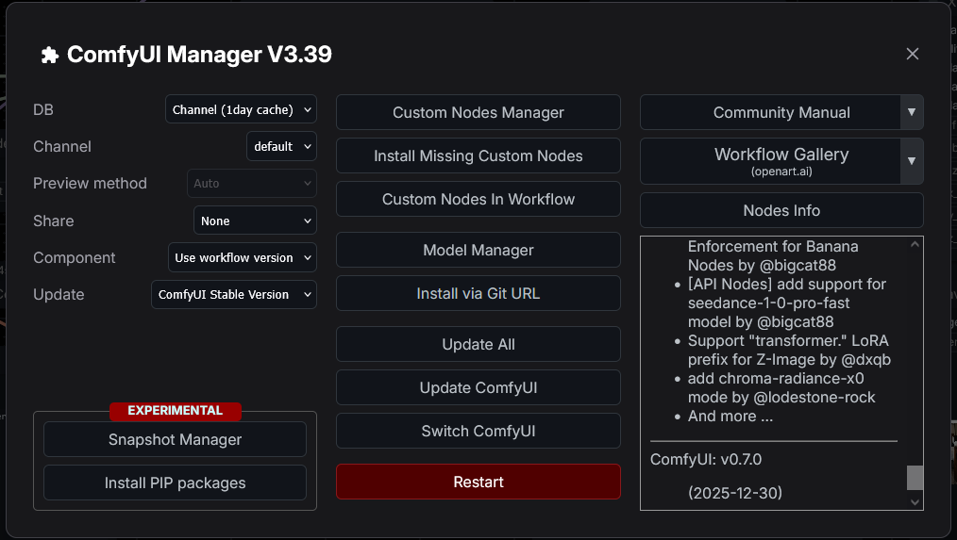The image size is (957, 540).
Task: Click the puzzle-piece ComfyUI Manager icon
Action: tap(49, 56)
